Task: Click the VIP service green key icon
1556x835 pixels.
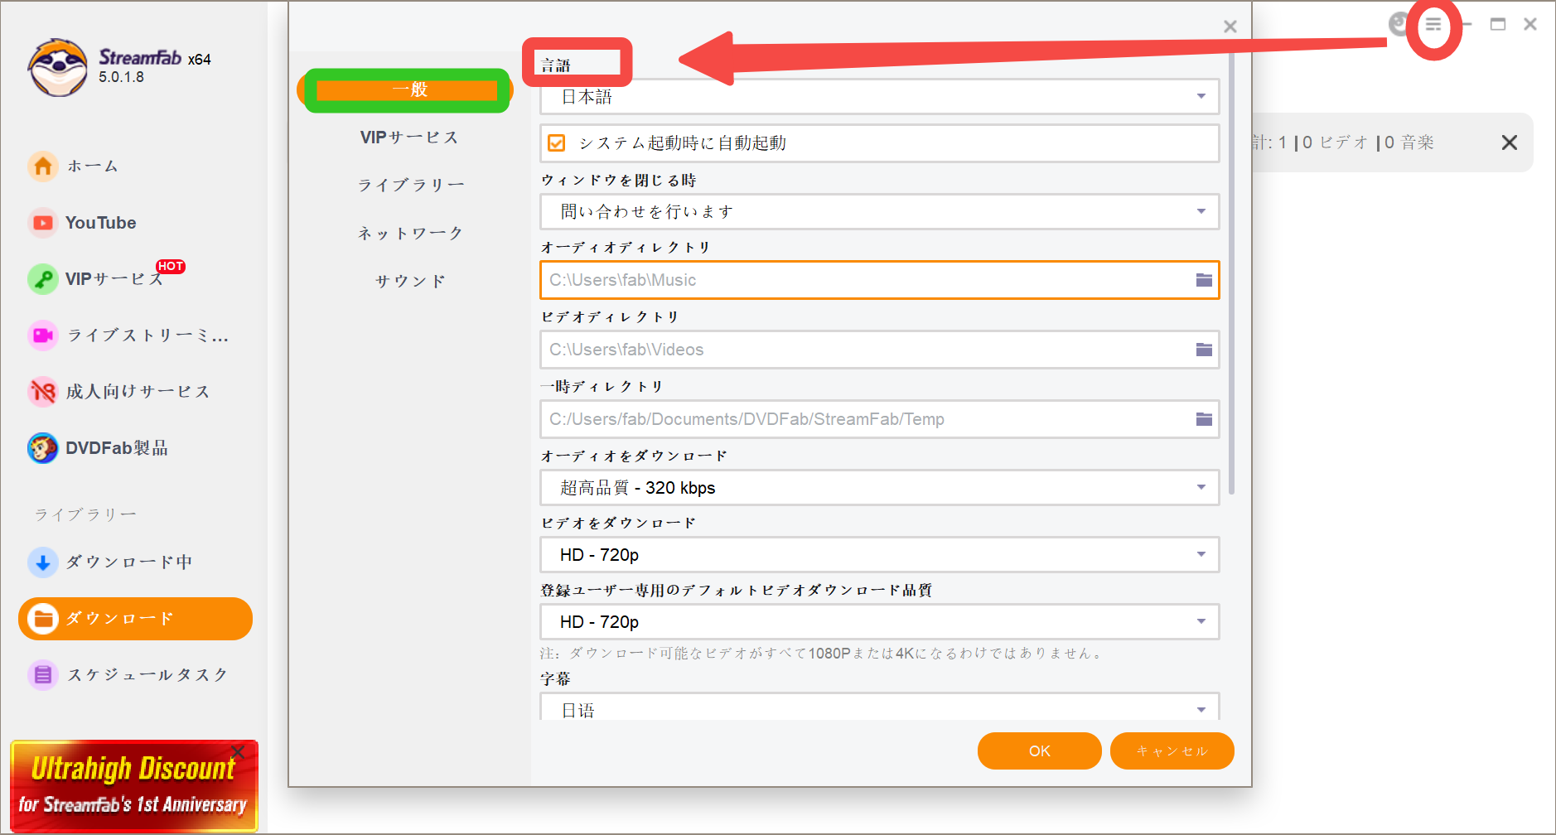Action: tap(43, 279)
